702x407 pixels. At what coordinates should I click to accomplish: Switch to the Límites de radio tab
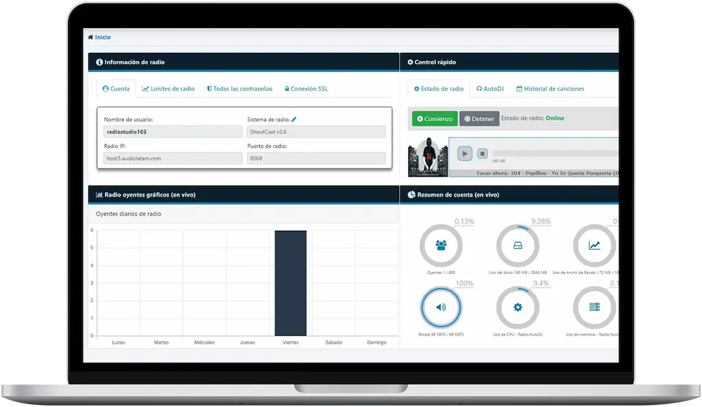pos(169,89)
